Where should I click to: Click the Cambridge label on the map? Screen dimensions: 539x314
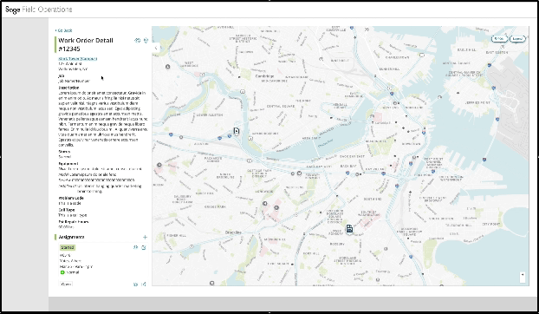(x=264, y=76)
